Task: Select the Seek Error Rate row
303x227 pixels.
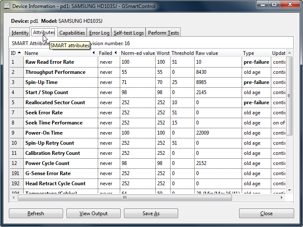Action: coord(148,113)
